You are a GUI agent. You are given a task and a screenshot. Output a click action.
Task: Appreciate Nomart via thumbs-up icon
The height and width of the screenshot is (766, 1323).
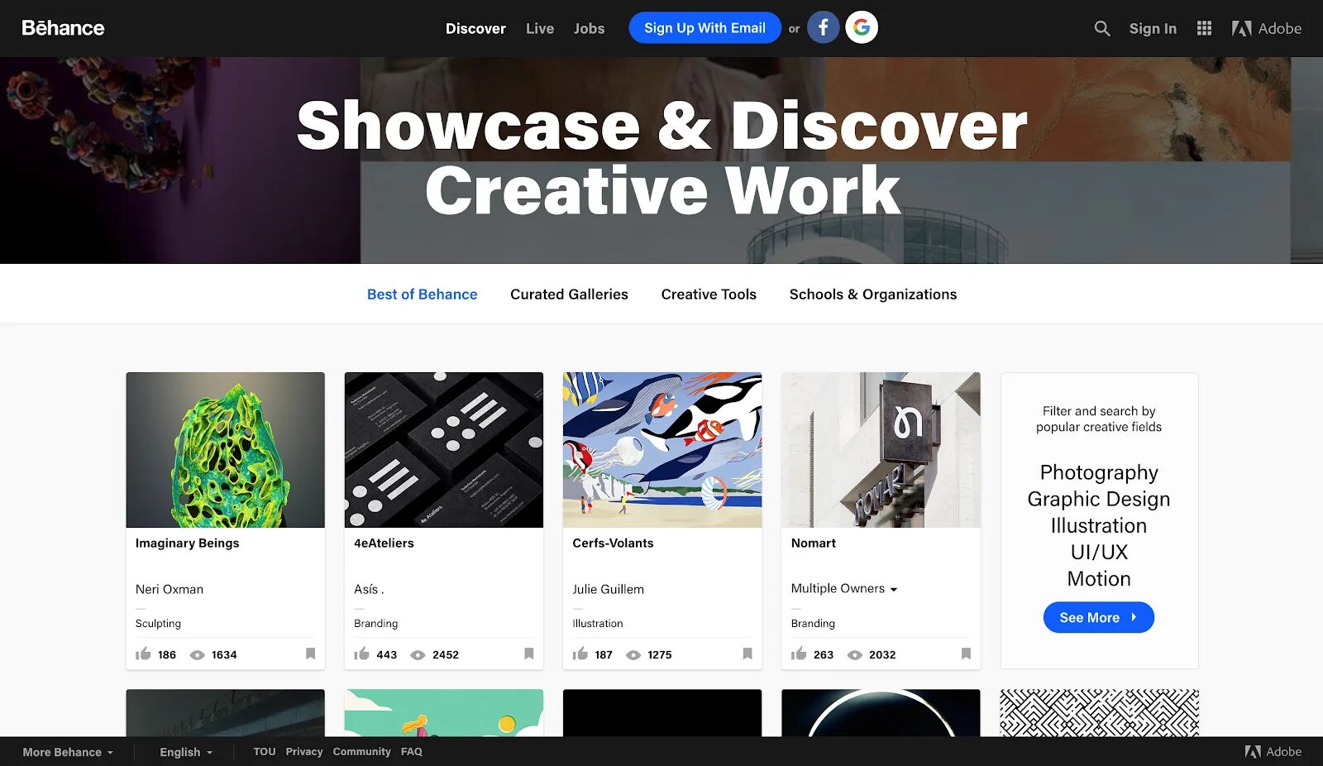click(798, 653)
